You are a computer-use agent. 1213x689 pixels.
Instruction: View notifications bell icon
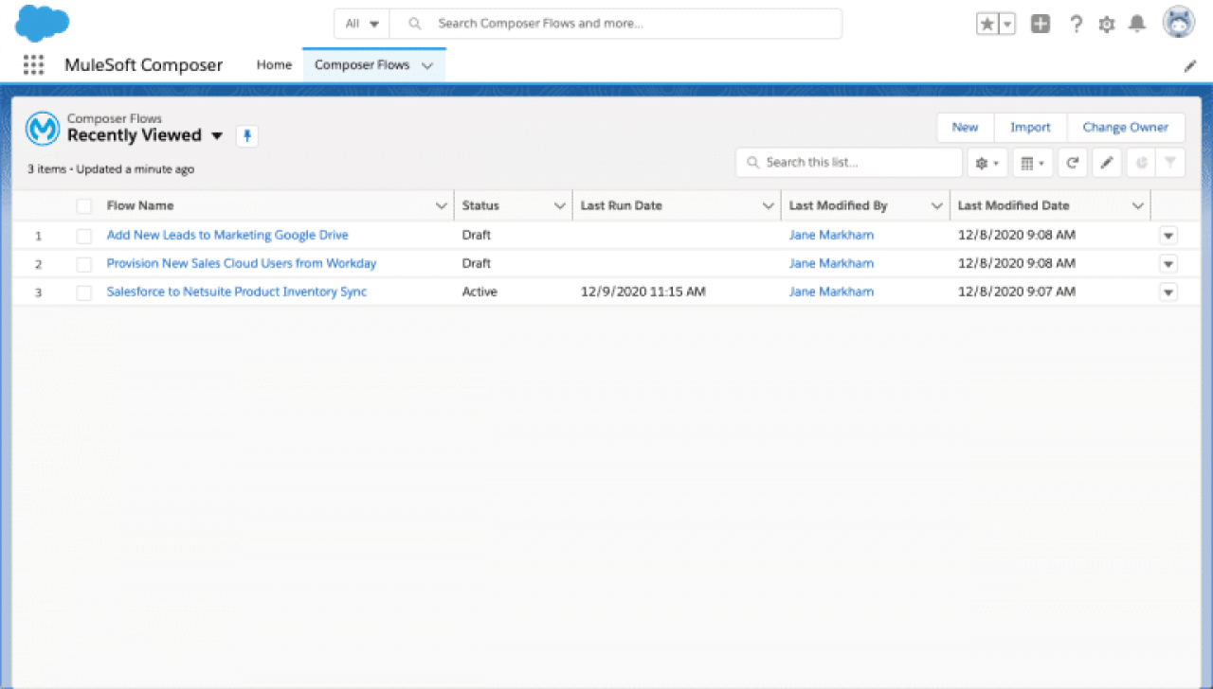[x=1137, y=25]
